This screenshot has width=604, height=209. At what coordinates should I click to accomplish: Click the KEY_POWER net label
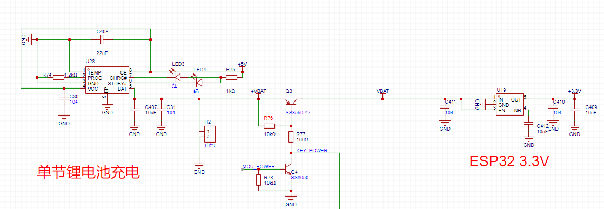(x=312, y=150)
